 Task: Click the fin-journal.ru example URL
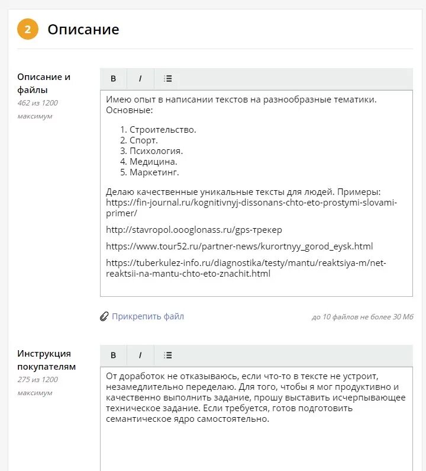click(251, 208)
